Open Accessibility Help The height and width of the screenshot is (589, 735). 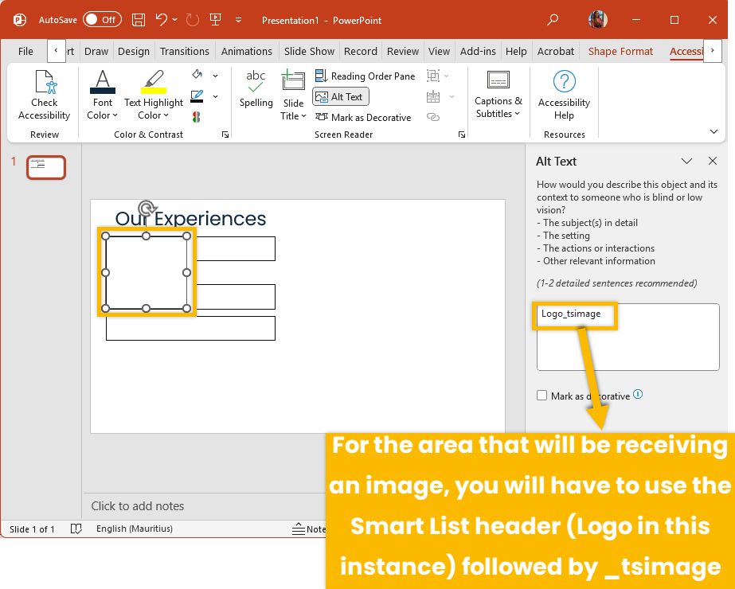click(564, 95)
